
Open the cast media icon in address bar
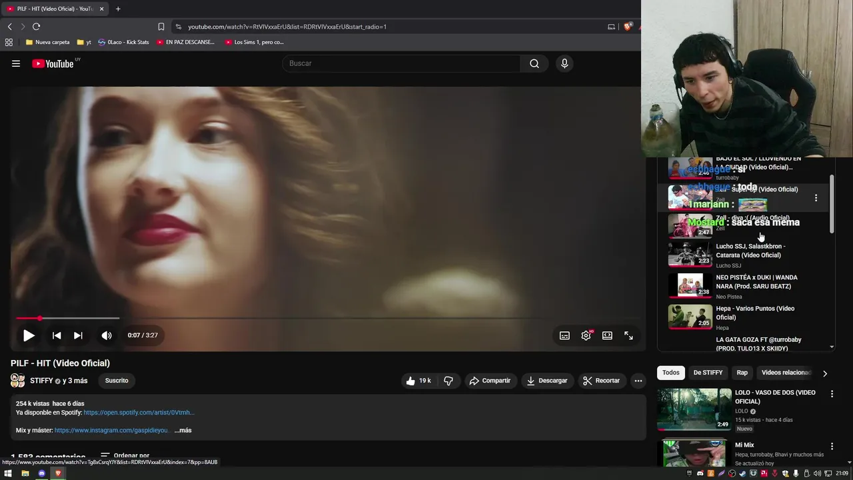tap(611, 27)
